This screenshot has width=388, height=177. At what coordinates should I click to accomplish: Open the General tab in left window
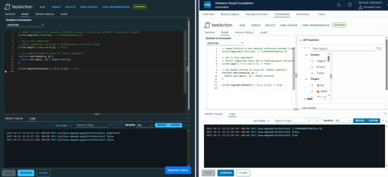10,14
